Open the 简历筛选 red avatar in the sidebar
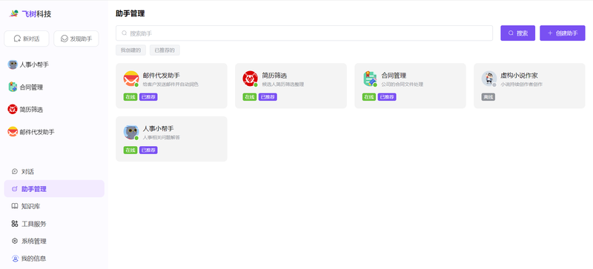The width and height of the screenshot is (593, 269). (x=13, y=110)
